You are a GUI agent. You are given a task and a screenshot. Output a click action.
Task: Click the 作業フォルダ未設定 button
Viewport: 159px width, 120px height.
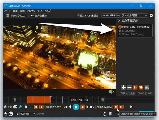88,15
